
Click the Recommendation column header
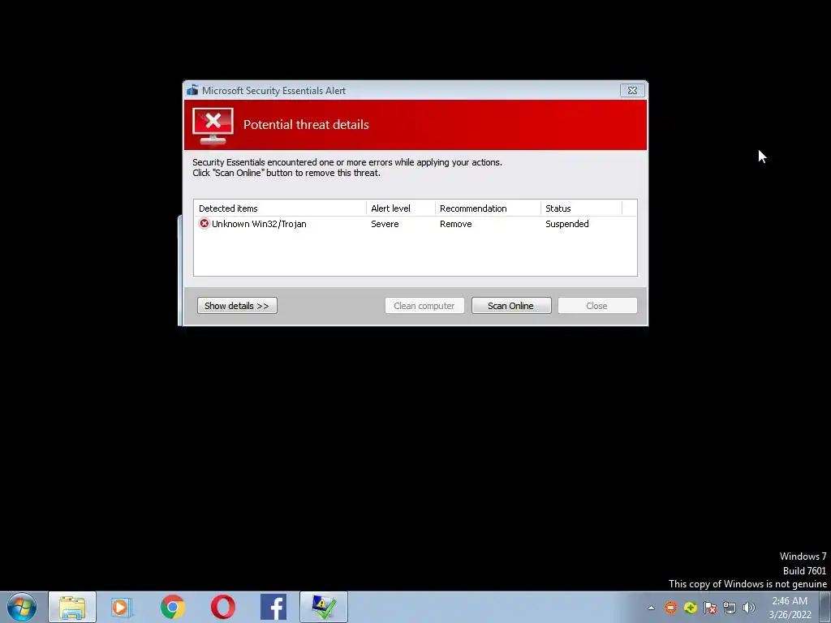pyautogui.click(x=488, y=208)
